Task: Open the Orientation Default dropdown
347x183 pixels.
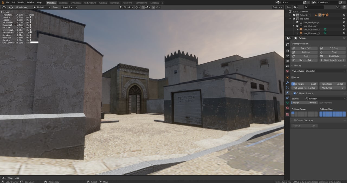Action: click(42, 7)
